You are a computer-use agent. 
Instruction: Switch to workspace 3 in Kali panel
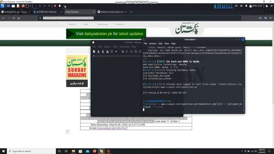click(45, 6)
